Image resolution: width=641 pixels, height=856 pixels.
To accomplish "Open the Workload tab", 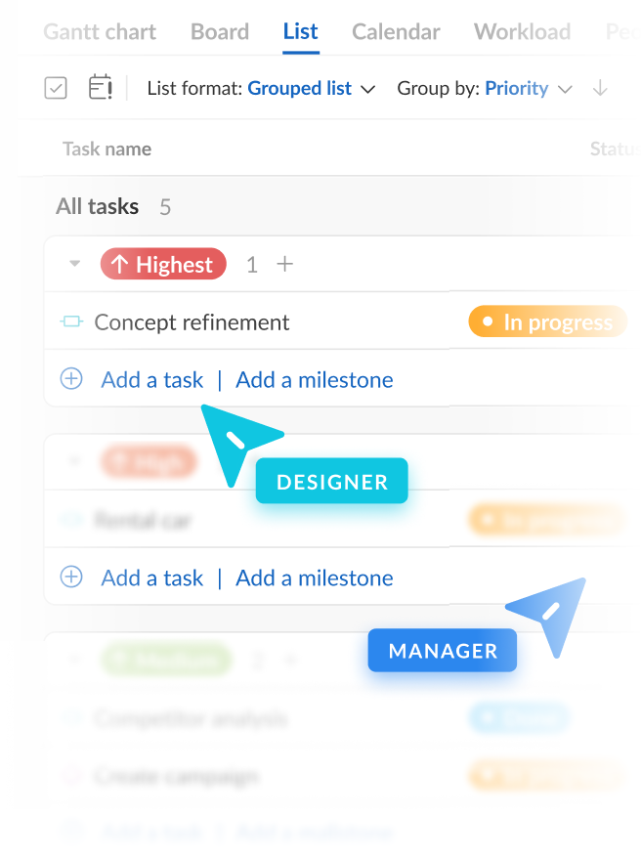I will coord(522,32).
